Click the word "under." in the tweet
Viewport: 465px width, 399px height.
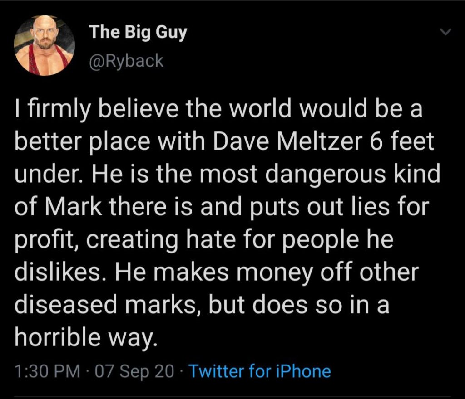[x=51, y=176]
